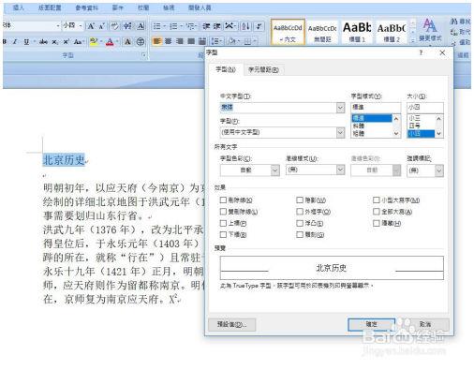This screenshot has height=370, width=474.
Task: Click the sort A-Z icon
Action: click(245, 26)
